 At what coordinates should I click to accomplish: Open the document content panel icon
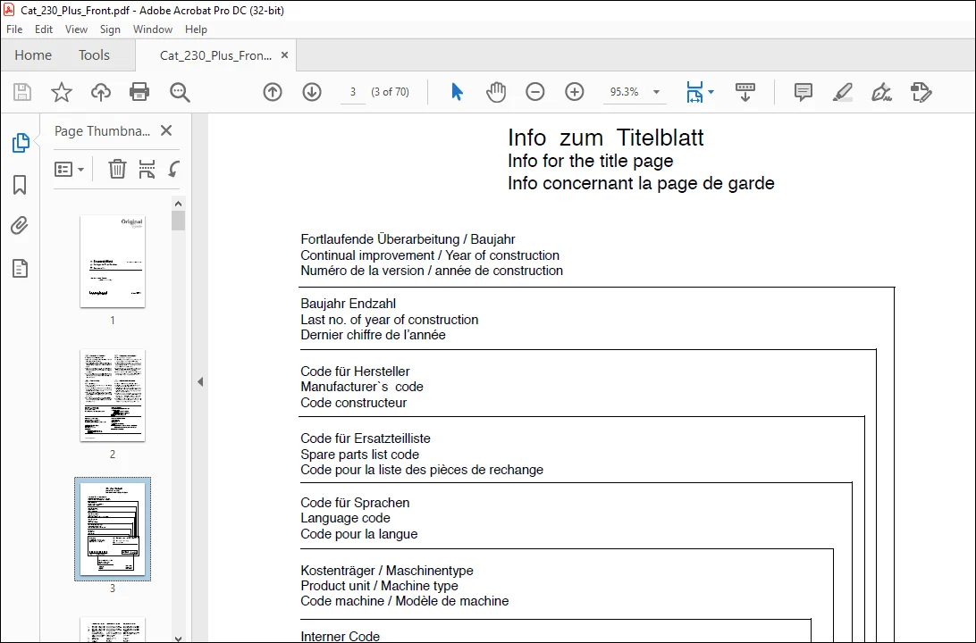click(x=20, y=268)
